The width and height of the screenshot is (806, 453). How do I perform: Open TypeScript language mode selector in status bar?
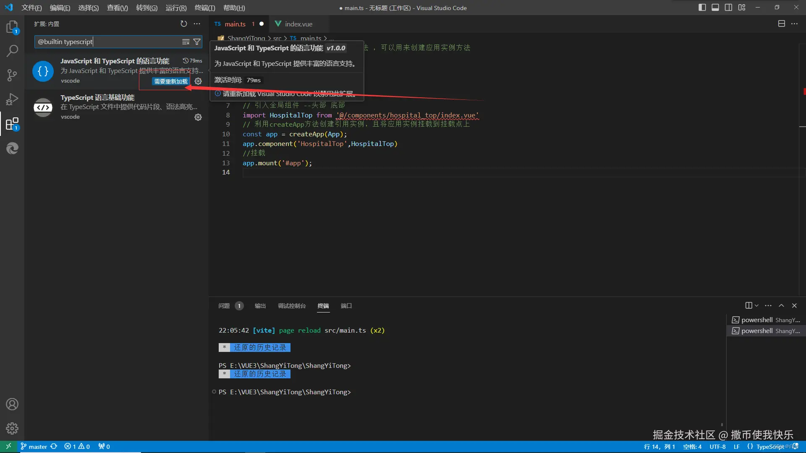[769, 447]
